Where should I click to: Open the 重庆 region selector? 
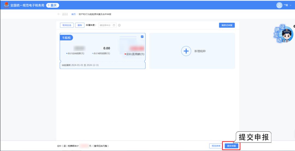52,5
